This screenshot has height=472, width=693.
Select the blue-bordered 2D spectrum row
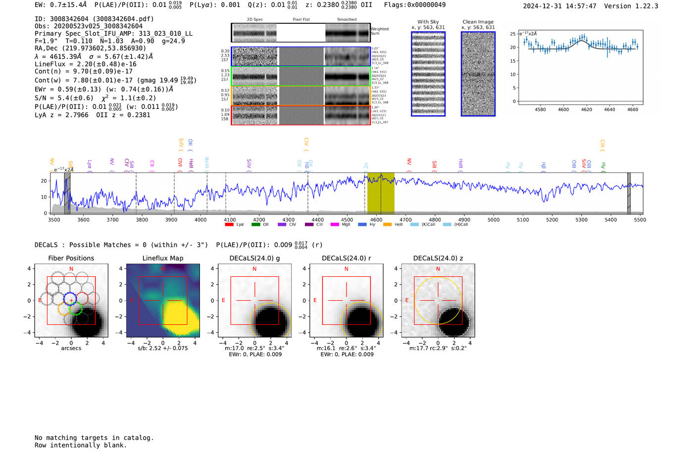(300, 56)
